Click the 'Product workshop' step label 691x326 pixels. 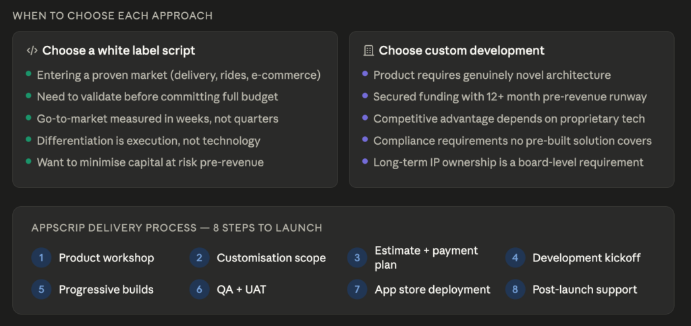click(x=107, y=258)
